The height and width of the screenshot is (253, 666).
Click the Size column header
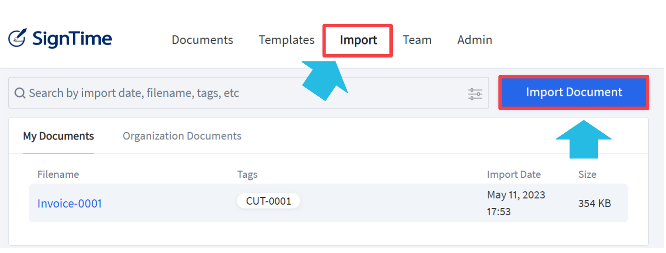pos(587,174)
